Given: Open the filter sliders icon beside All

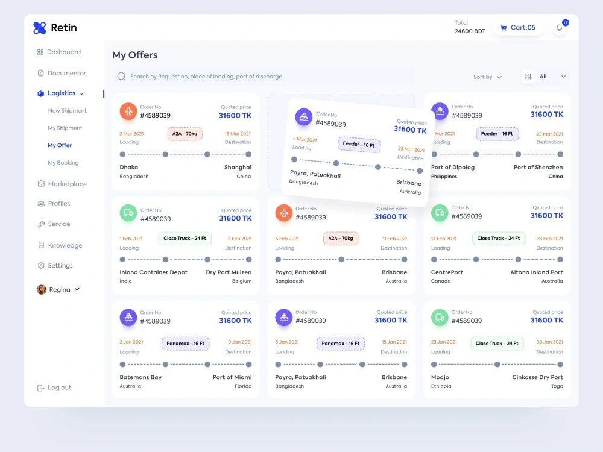Looking at the screenshot, I should (x=528, y=77).
